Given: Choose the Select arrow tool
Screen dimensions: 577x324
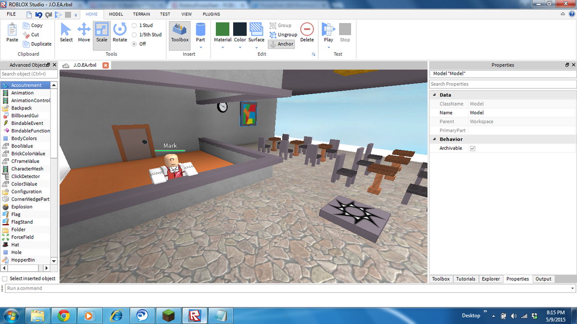Looking at the screenshot, I should tap(66, 33).
